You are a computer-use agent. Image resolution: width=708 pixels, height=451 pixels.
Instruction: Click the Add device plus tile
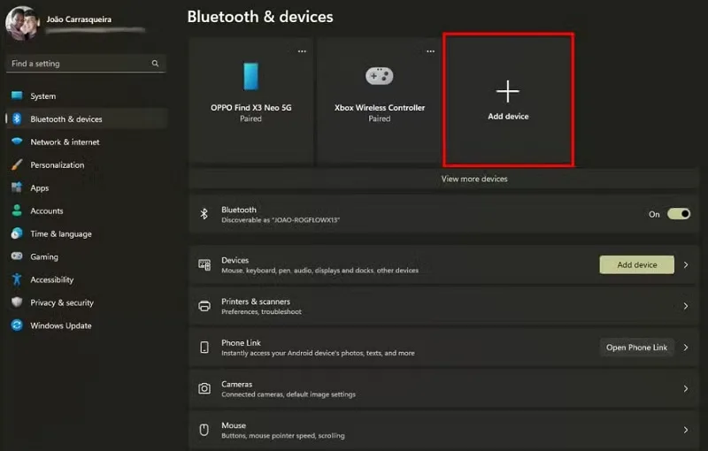click(x=508, y=100)
